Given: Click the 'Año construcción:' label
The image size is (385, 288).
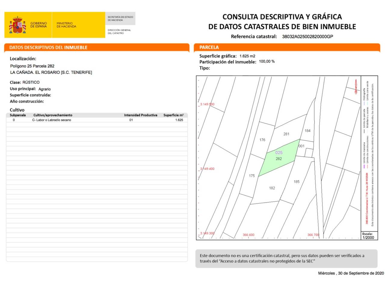Looking at the screenshot, I should [x=27, y=101].
